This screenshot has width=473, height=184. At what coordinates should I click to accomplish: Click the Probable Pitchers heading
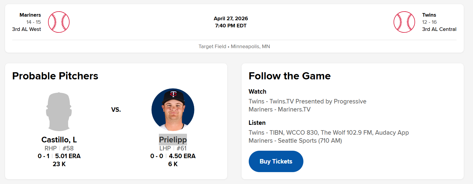pyautogui.click(x=55, y=76)
